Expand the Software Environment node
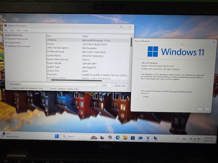 [x=6, y=46]
